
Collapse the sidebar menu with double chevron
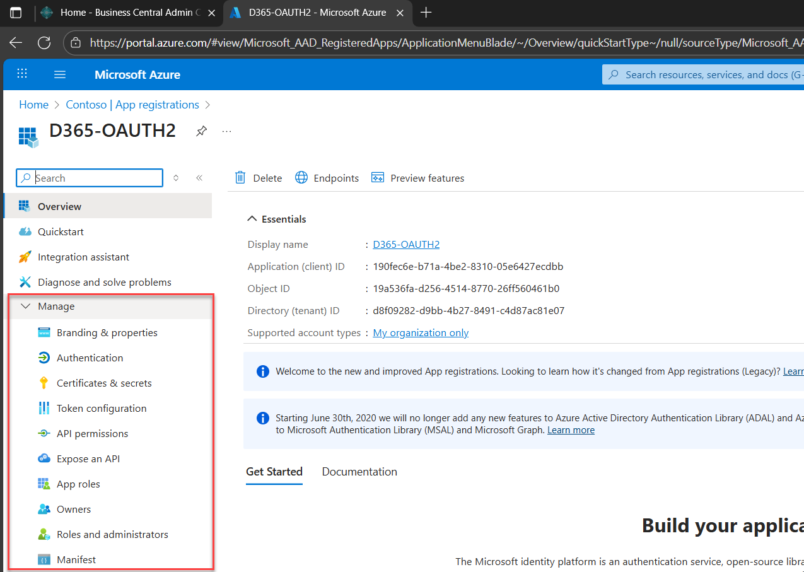click(x=199, y=178)
